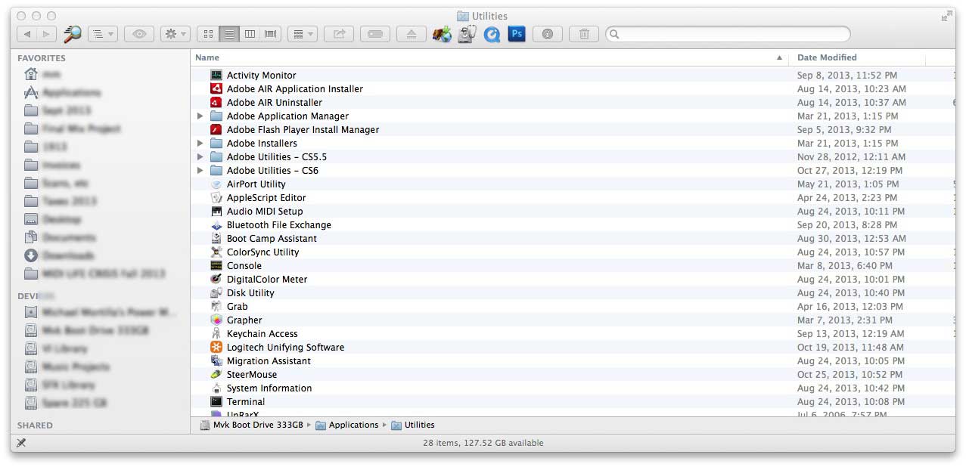Click the Delete trash toolbar button

click(584, 34)
